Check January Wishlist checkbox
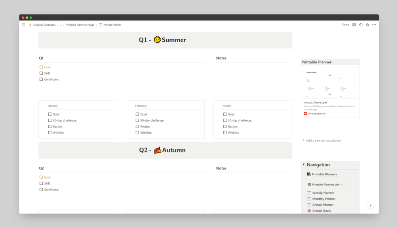This screenshot has width=398, height=228. click(x=50, y=133)
